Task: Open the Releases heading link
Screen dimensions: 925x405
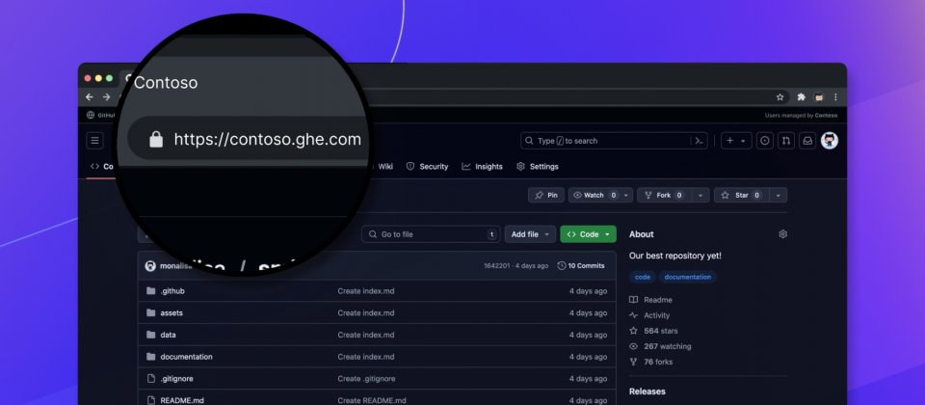Action: [647, 391]
